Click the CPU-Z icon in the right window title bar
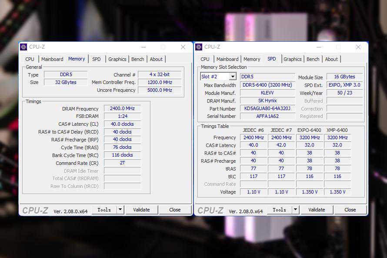The image size is (387, 258). pyautogui.click(x=199, y=47)
